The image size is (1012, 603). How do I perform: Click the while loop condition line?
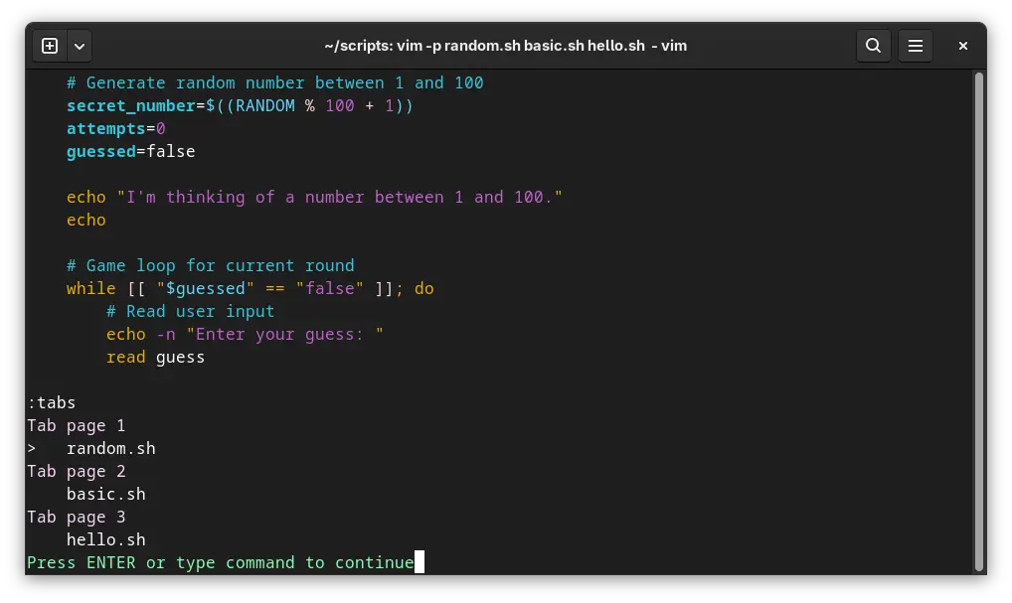[249, 288]
